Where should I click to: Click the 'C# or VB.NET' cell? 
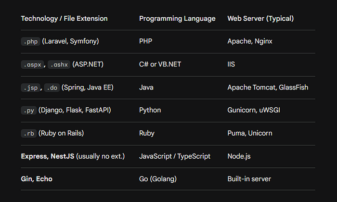[160, 64]
